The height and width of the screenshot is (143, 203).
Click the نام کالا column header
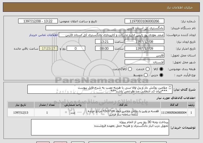(123, 105)
